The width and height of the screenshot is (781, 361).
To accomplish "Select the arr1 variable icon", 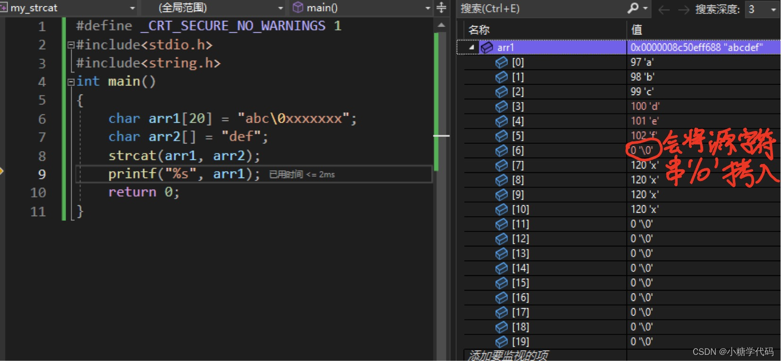I will coord(487,48).
